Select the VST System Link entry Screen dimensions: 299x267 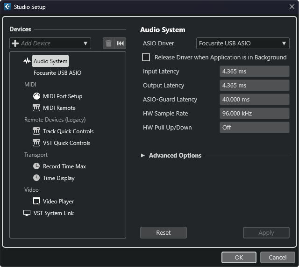pos(53,213)
